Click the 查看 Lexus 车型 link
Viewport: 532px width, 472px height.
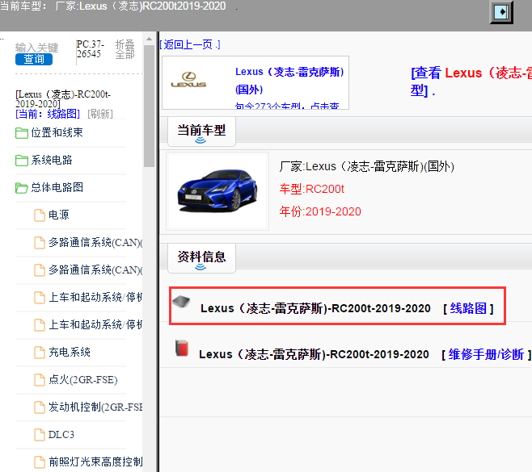pos(471,81)
